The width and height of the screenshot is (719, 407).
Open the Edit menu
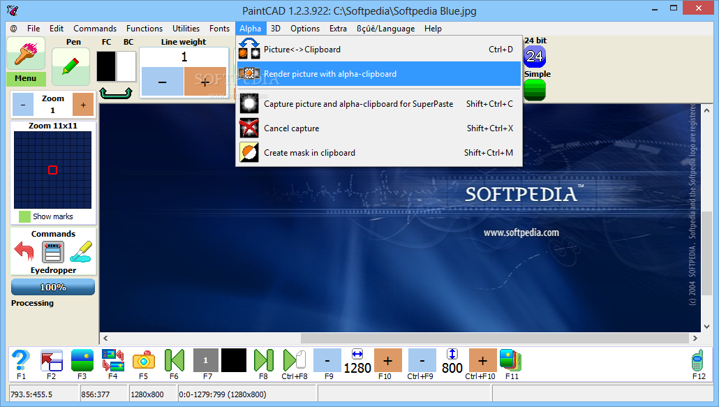click(x=57, y=29)
